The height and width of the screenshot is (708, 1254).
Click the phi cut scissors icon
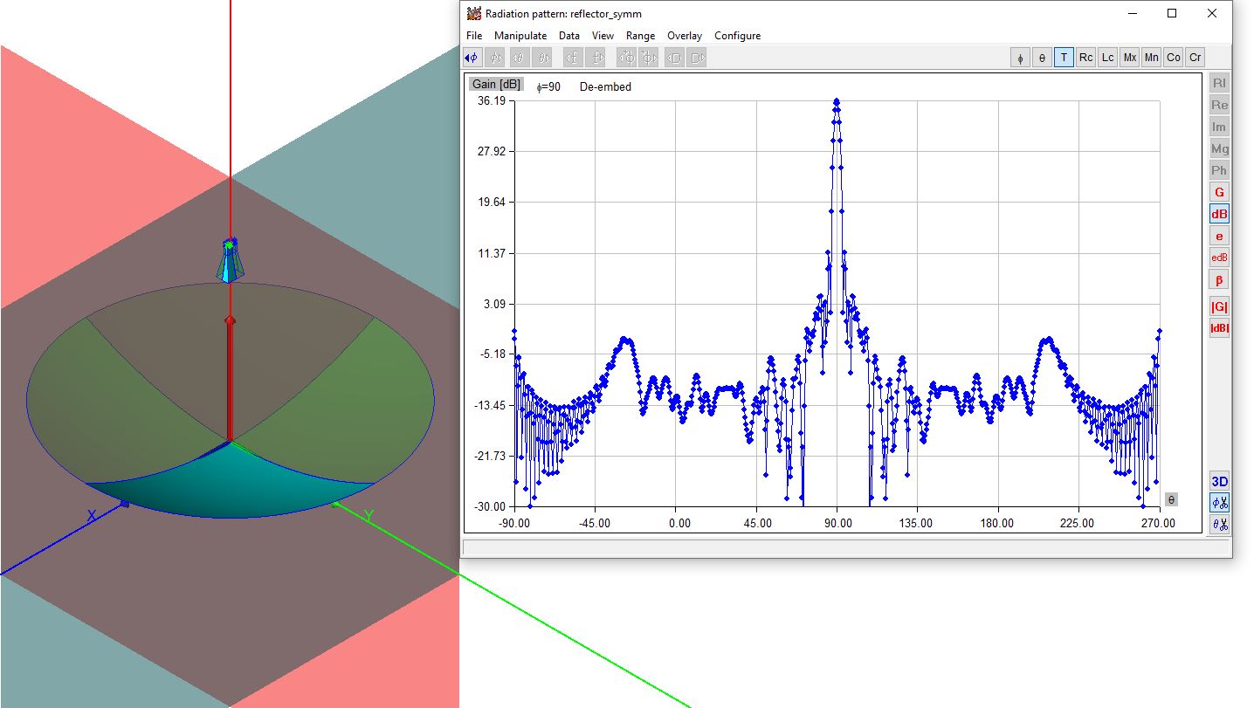[x=1219, y=503]
